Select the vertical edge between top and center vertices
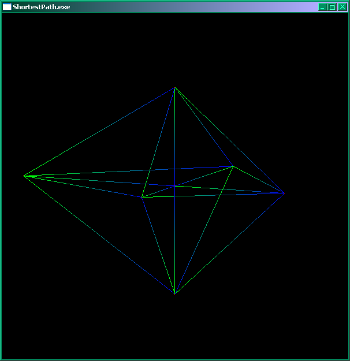 tap(175, 137)
